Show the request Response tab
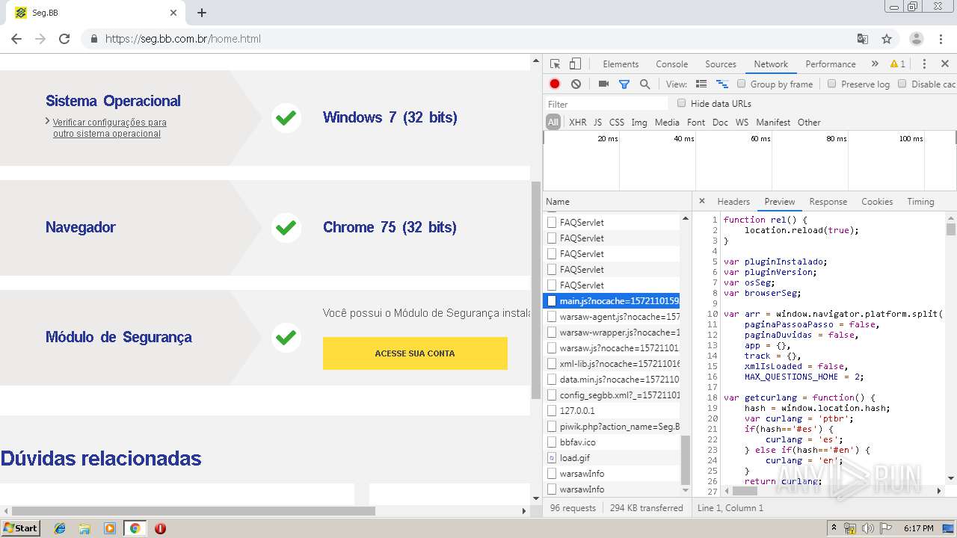This screenshot has width=957, height=538. click(x=828, y=202)
